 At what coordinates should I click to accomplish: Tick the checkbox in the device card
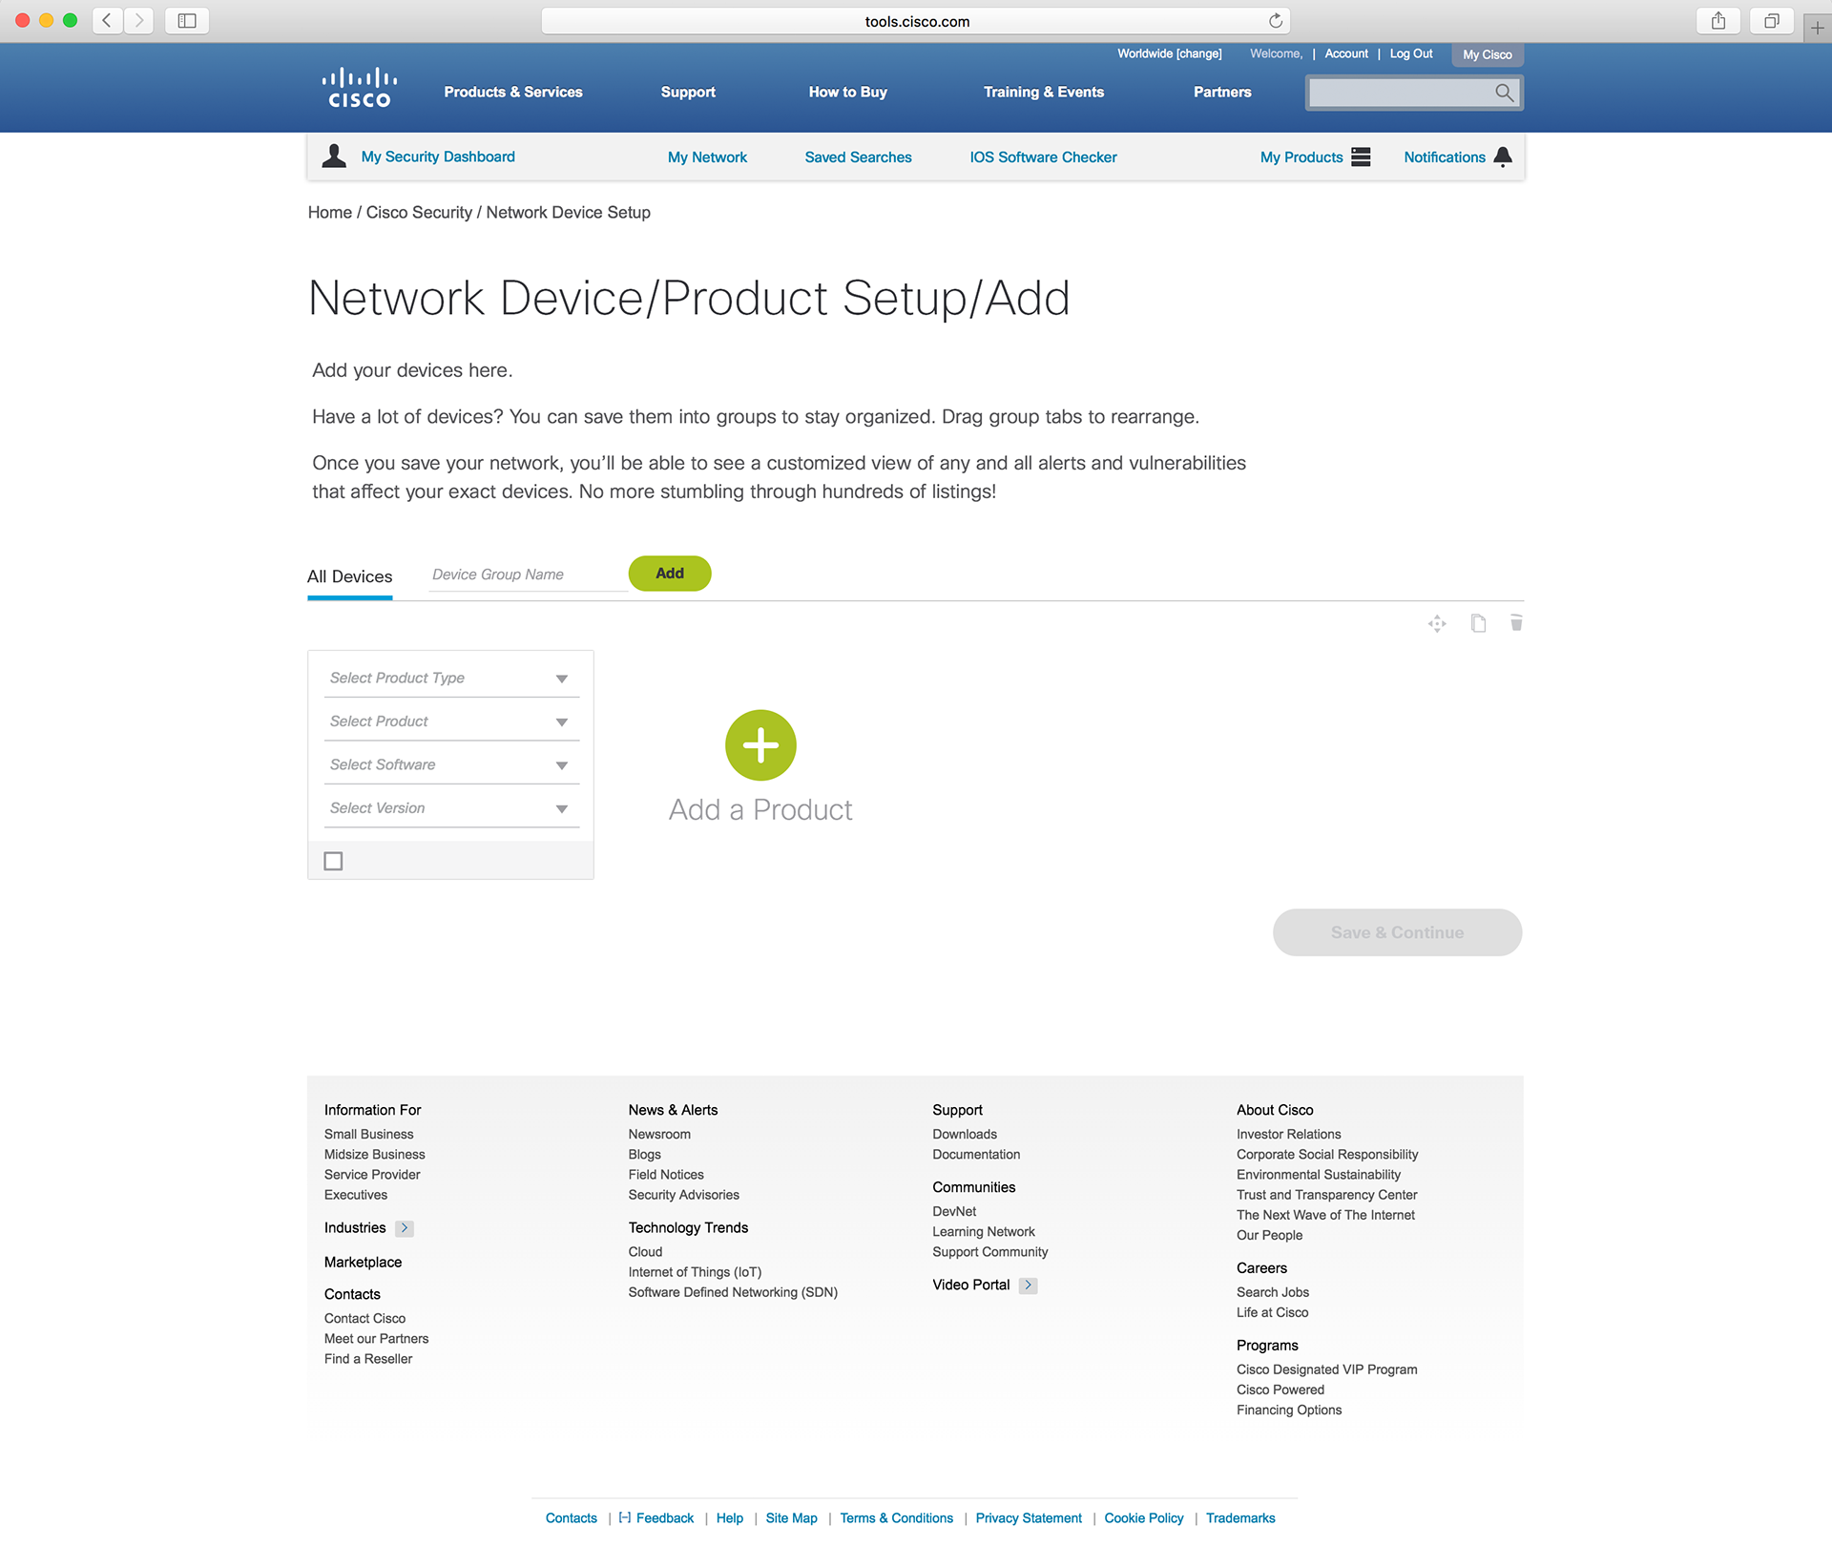pyautogui.click(x=333, y=861)
